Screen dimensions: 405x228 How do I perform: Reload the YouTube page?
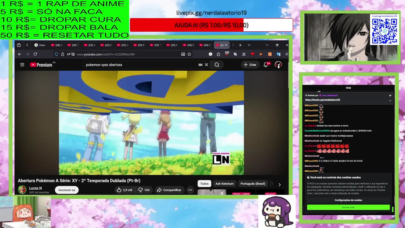coord(35,54)
